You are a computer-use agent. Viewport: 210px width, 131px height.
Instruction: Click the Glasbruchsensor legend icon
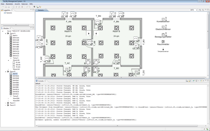tap(163, 26)
